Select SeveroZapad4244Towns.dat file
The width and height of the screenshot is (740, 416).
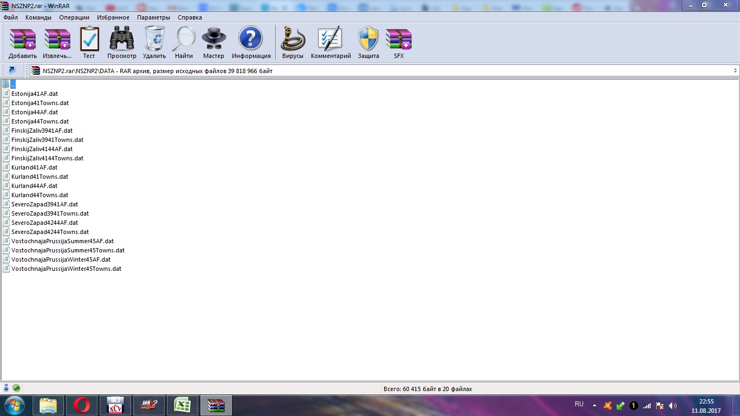[50, 232]
